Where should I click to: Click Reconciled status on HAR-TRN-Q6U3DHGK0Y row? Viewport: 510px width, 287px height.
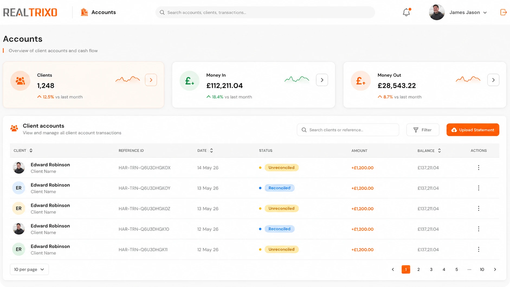[x=279, y=188]
